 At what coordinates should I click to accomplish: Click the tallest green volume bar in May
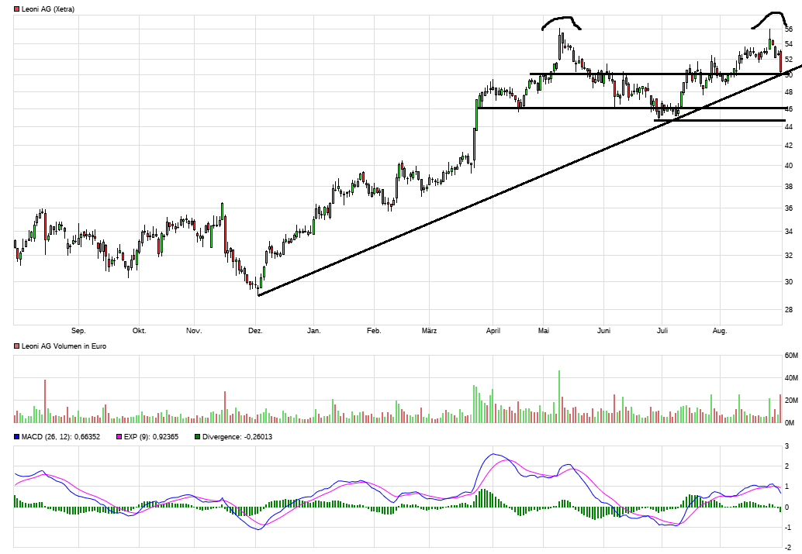click(559, 397)
